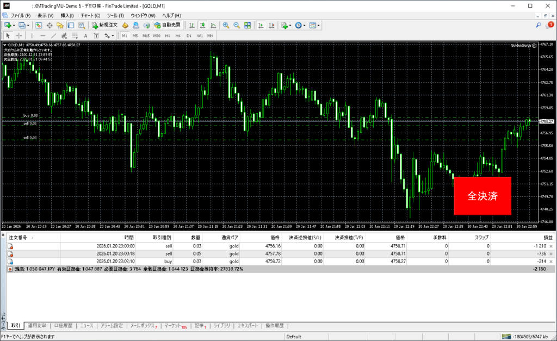The height and width of the screenshot is (341, 557).
Task: Select the text label tool (A)
Action: [85, 35]
